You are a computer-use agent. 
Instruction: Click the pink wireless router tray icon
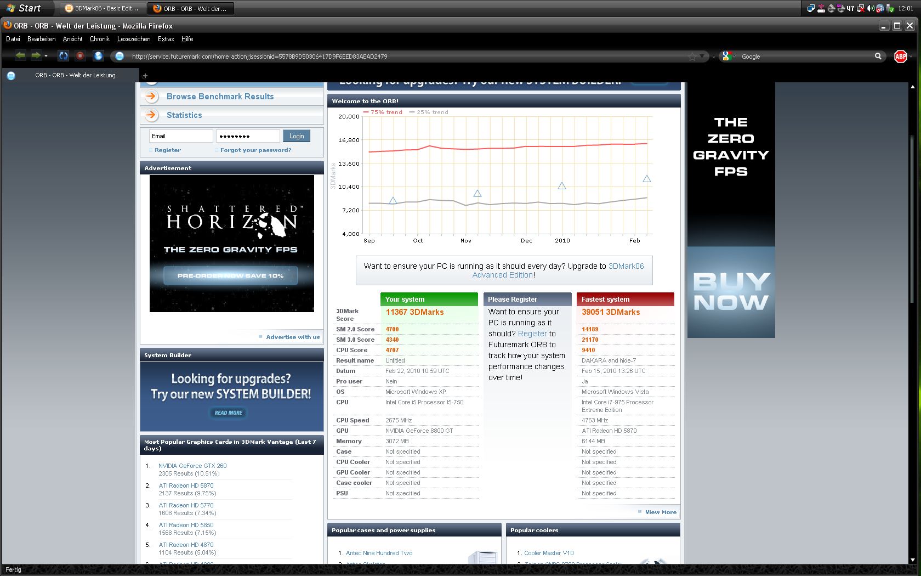[x=821, y=8]
